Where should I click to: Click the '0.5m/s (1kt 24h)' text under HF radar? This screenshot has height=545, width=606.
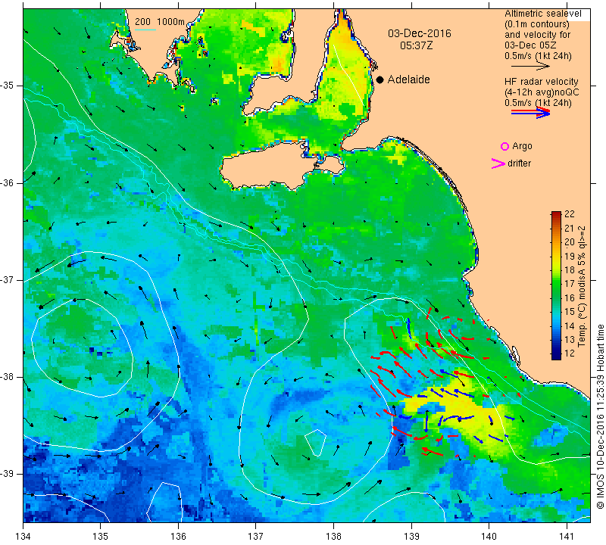(x=538, y=103)
